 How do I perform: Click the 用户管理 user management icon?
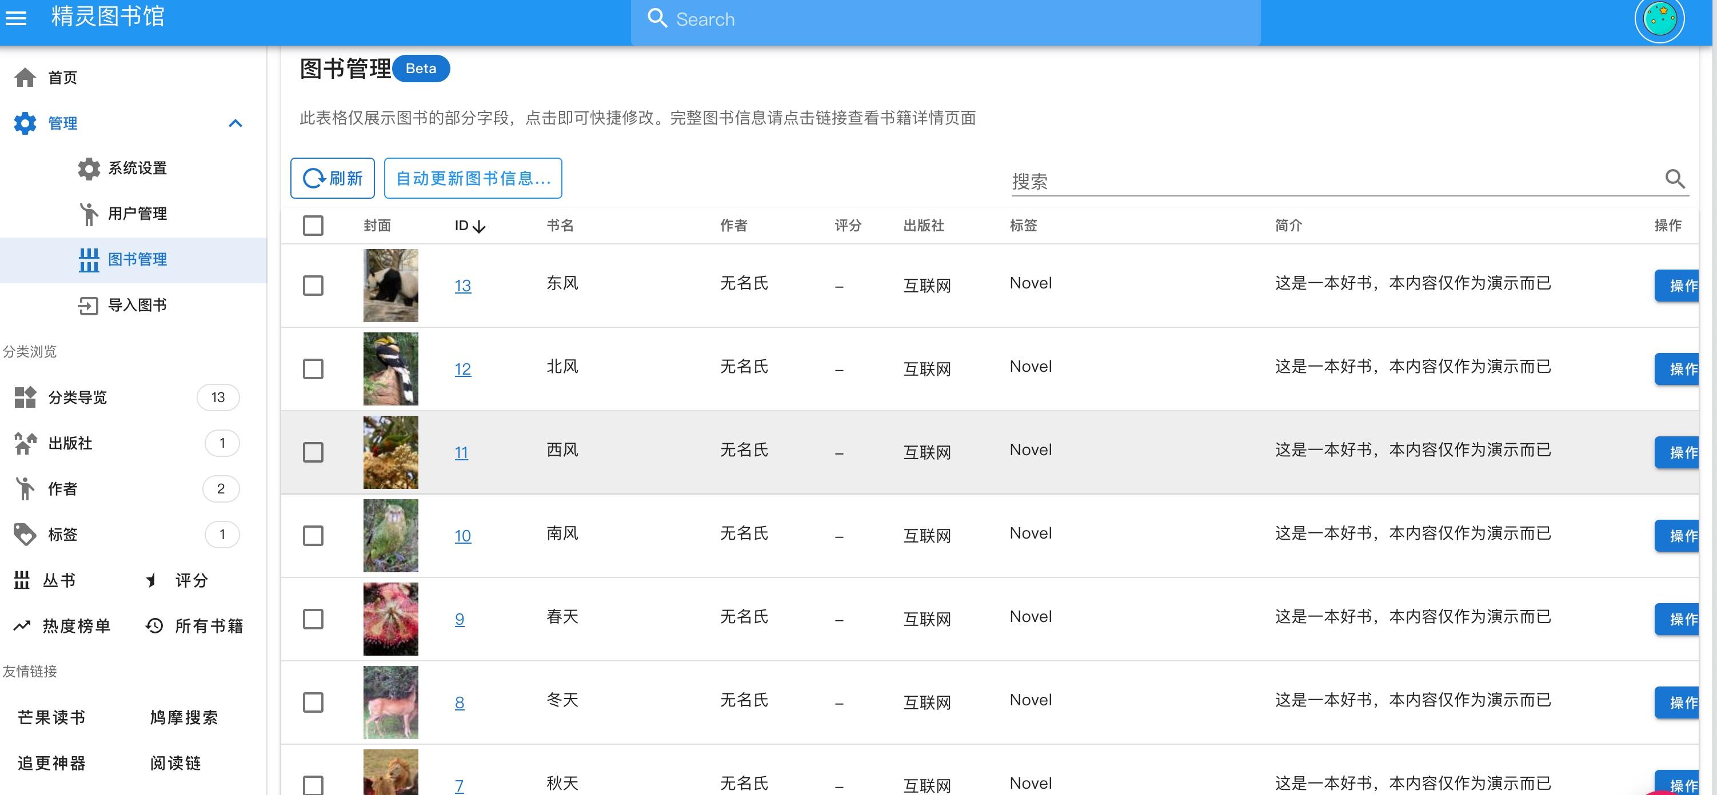click(x=89, y=214)
